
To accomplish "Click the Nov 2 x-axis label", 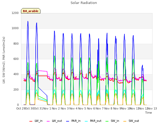I will click(56, 108).
